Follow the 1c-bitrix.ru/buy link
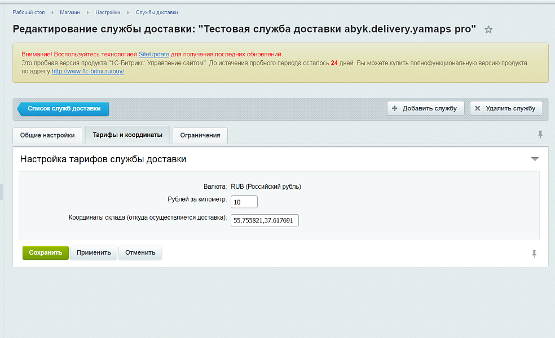The height and width of the screenshot is (338, 555). click(x=88, y=72)
